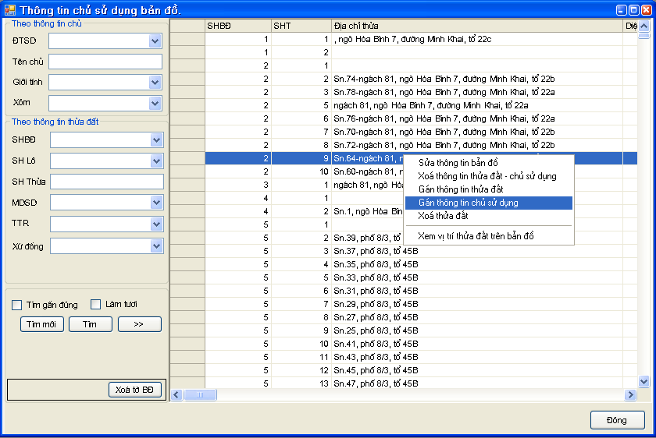Screen dimensions: 656x438
Task: Click the 'Tìm' search button
Action: [x=90, y=324]
